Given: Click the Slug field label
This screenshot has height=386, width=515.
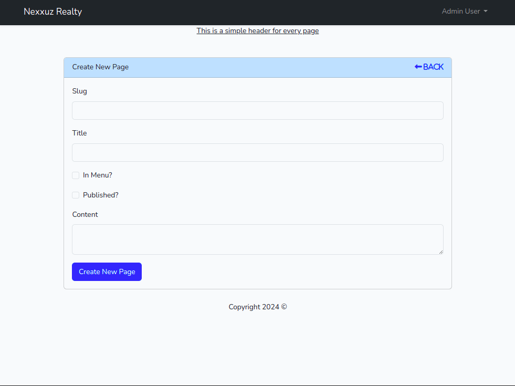Looking at the screenshot, I should point(80,91).
